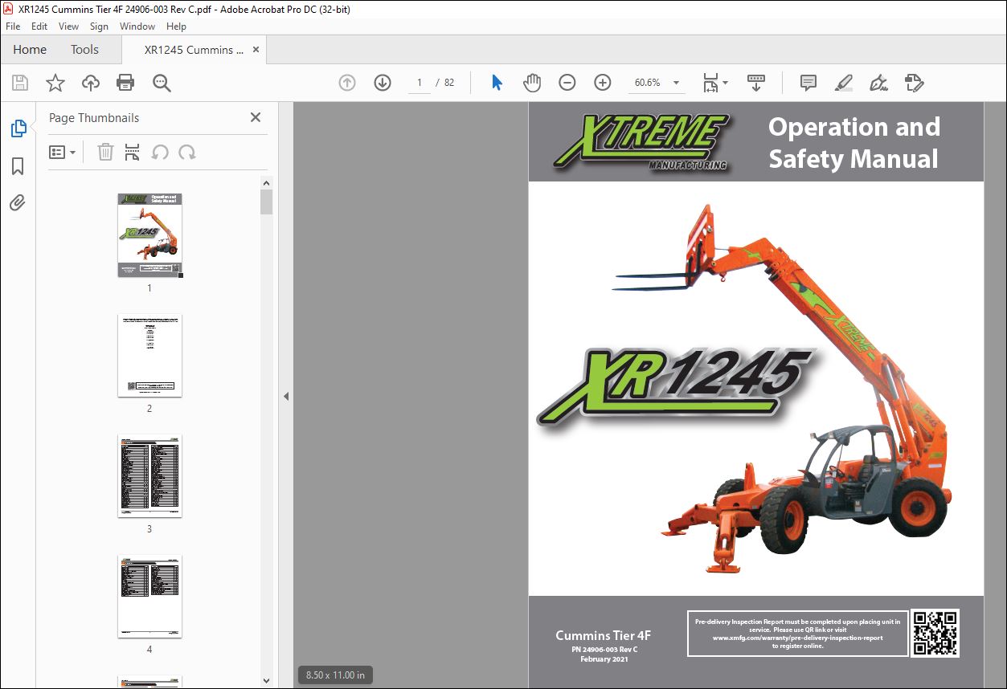Viewport: 1007px width, 689px height.
Task: Collapse the navigation pane arrow
Action: point(286,396)
